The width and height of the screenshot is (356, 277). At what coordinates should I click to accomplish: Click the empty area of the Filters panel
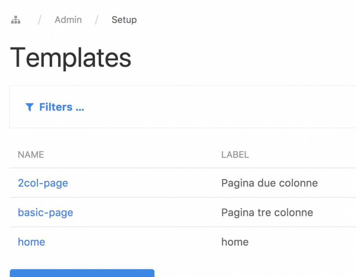[221, 107]
